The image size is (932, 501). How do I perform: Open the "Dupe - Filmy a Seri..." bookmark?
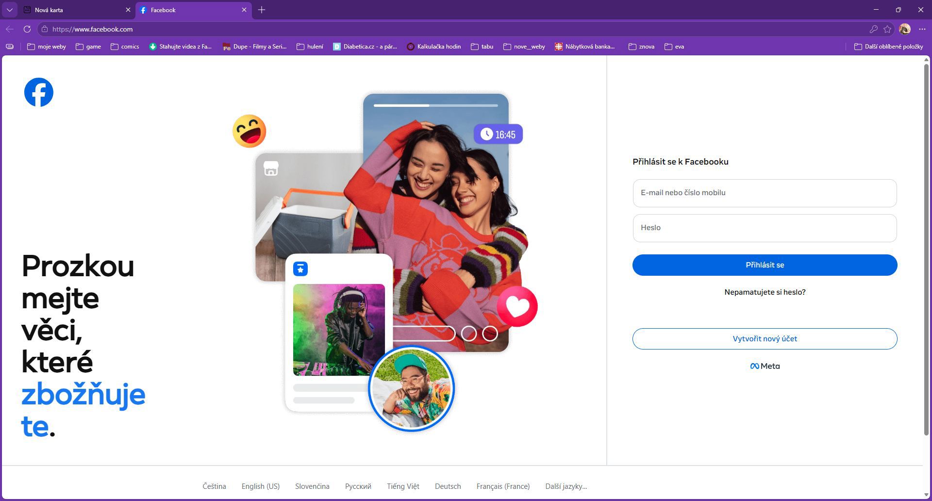click(x=254, y=47)
